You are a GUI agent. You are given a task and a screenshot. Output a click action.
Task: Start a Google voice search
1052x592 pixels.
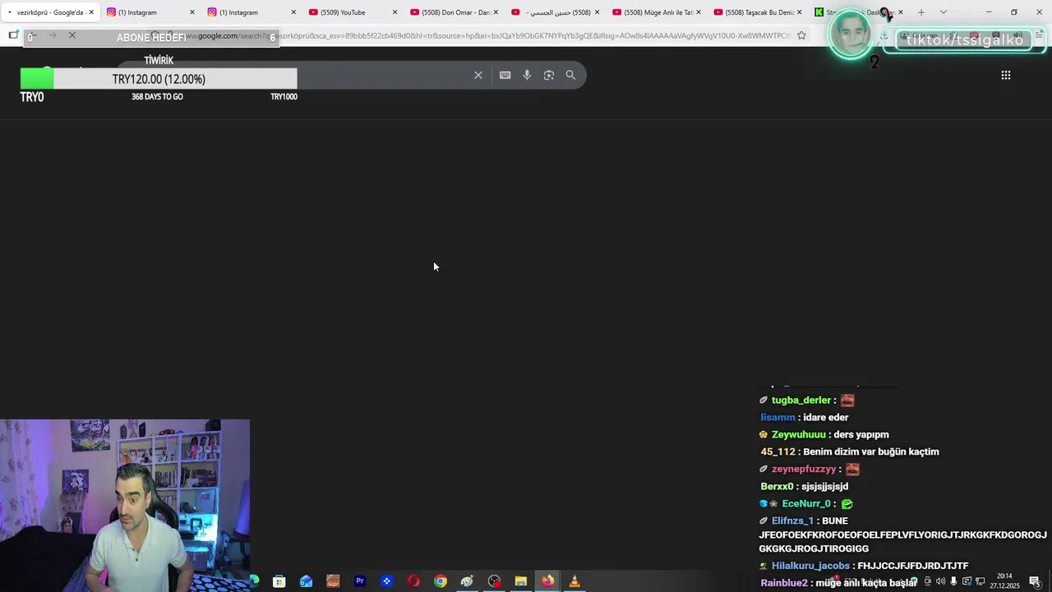click(x=527, y=75)
